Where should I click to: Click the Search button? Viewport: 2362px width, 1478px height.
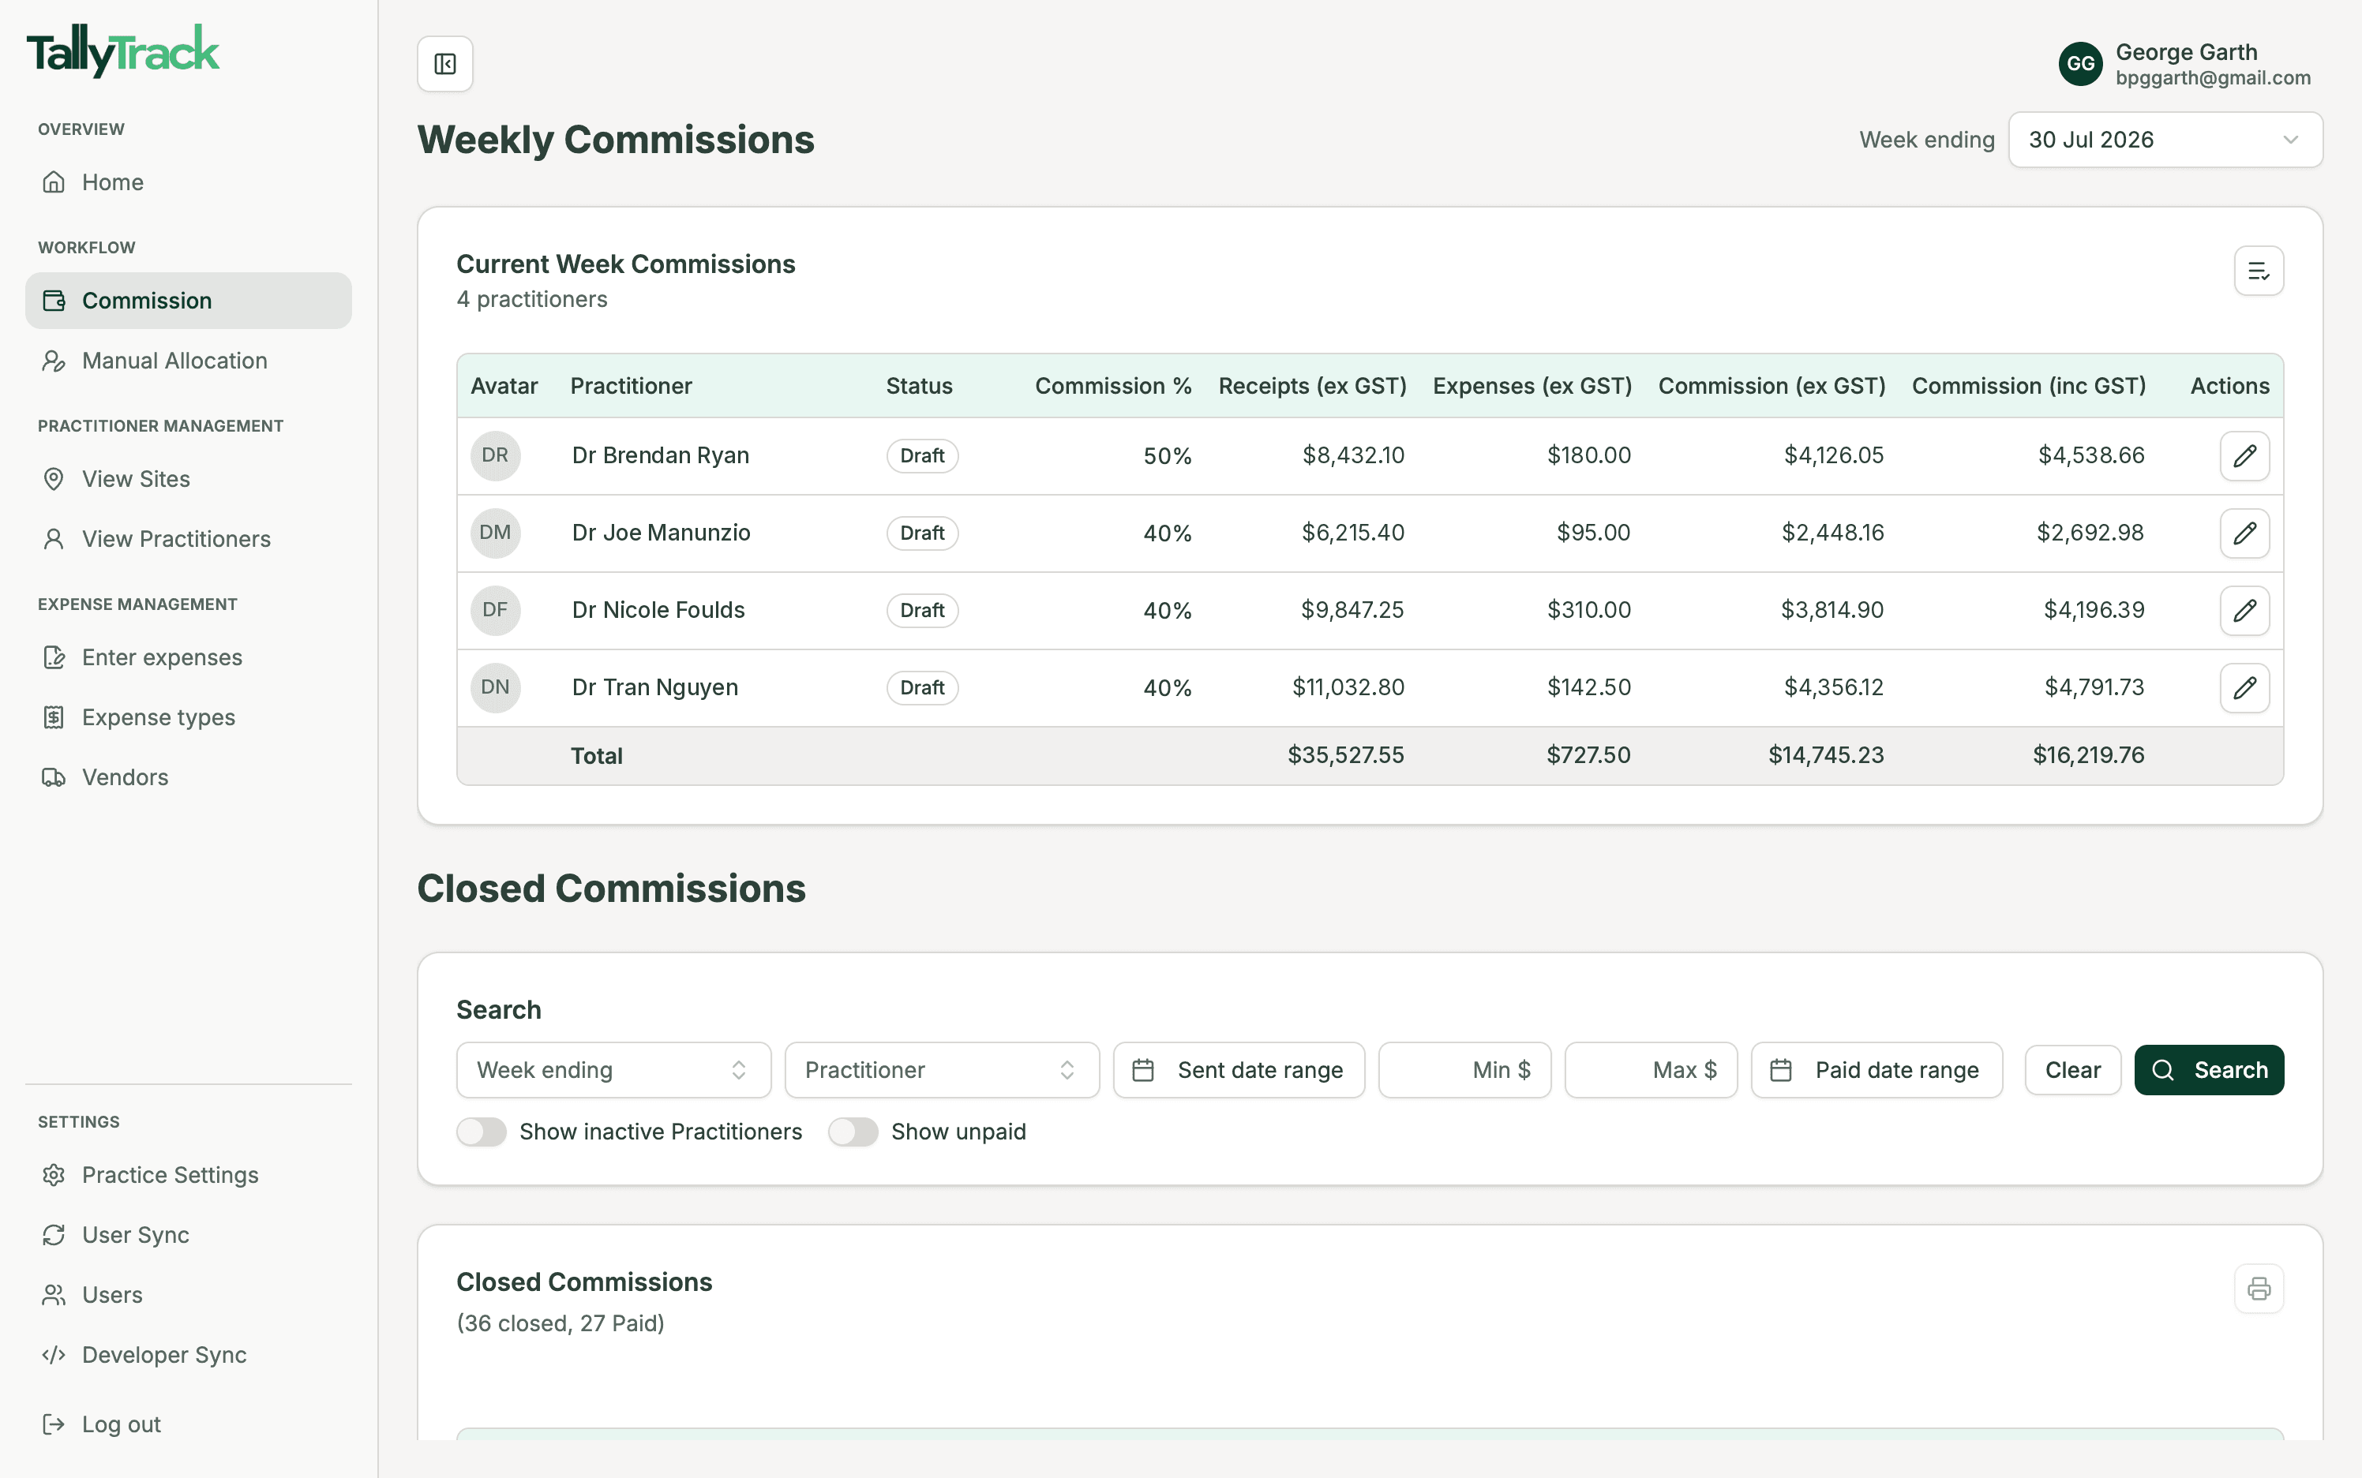pos(2209,1070)
